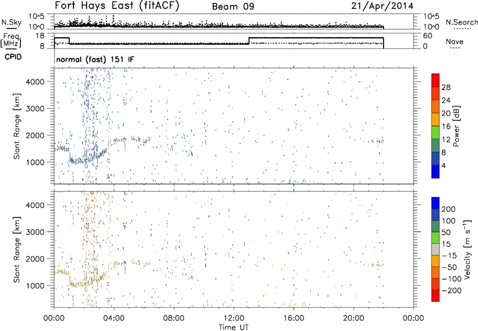Click "Slant Range [km]" label of Velocity panel

tap(17, 250)
